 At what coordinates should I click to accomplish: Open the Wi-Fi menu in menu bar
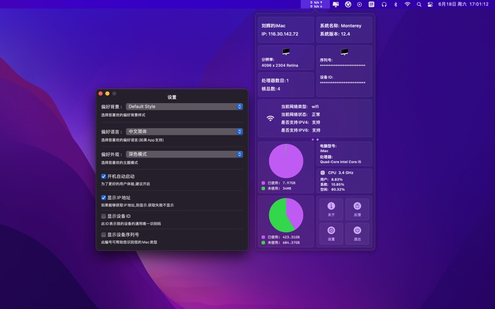click(408, 4)
